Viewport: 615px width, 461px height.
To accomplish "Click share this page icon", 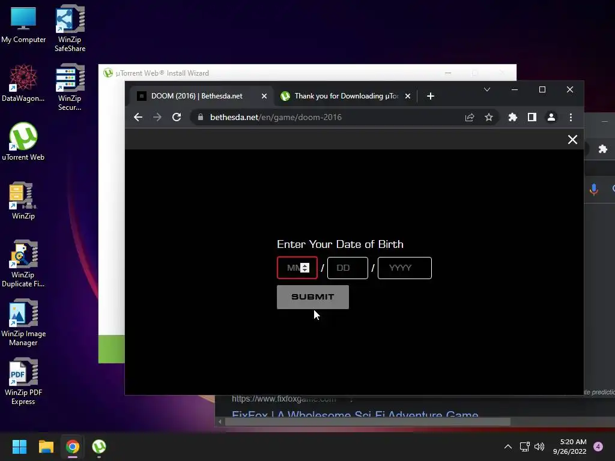I will (470, 117).
